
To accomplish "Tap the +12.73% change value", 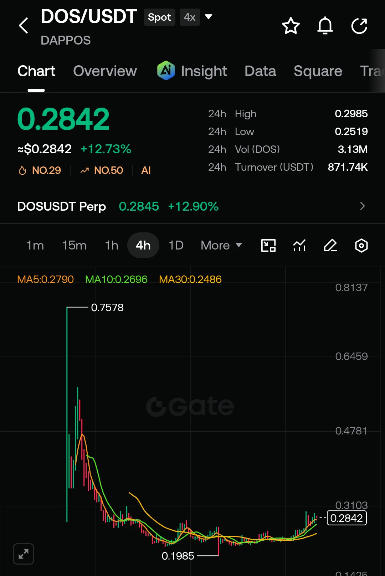I will coord(106,149).
